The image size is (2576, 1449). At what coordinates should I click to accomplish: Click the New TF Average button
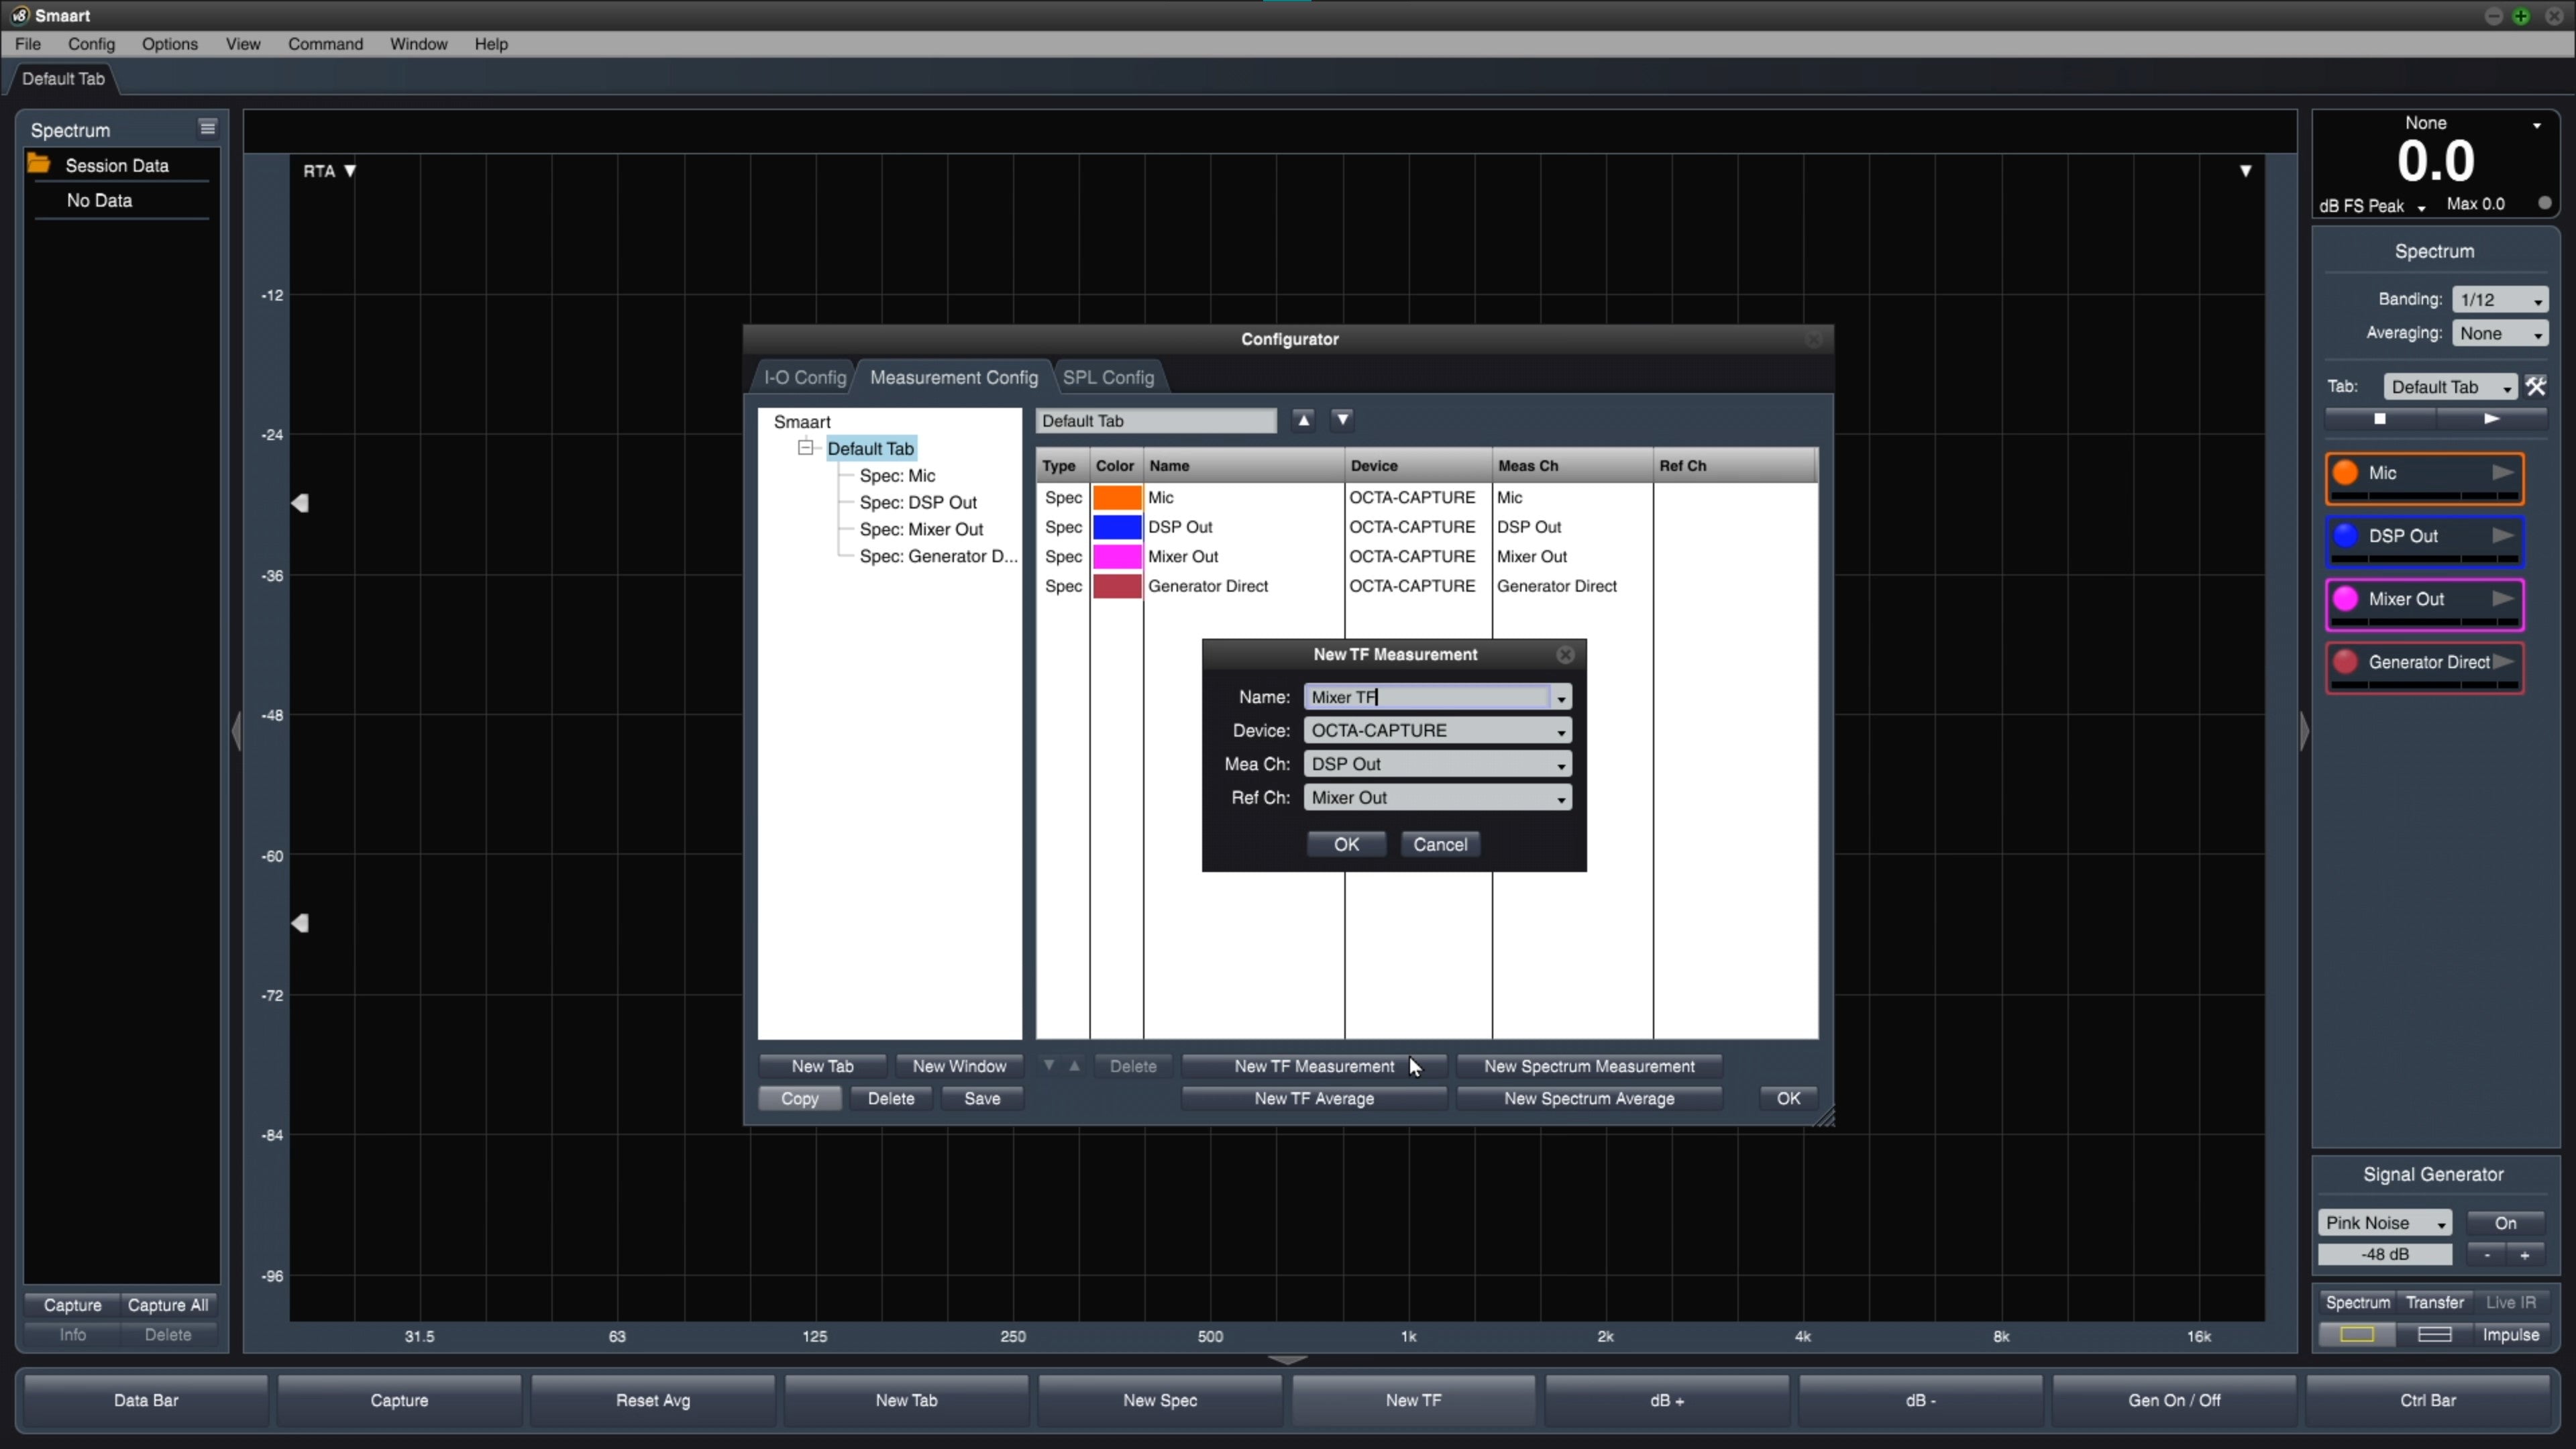tap(1314, 1098)
